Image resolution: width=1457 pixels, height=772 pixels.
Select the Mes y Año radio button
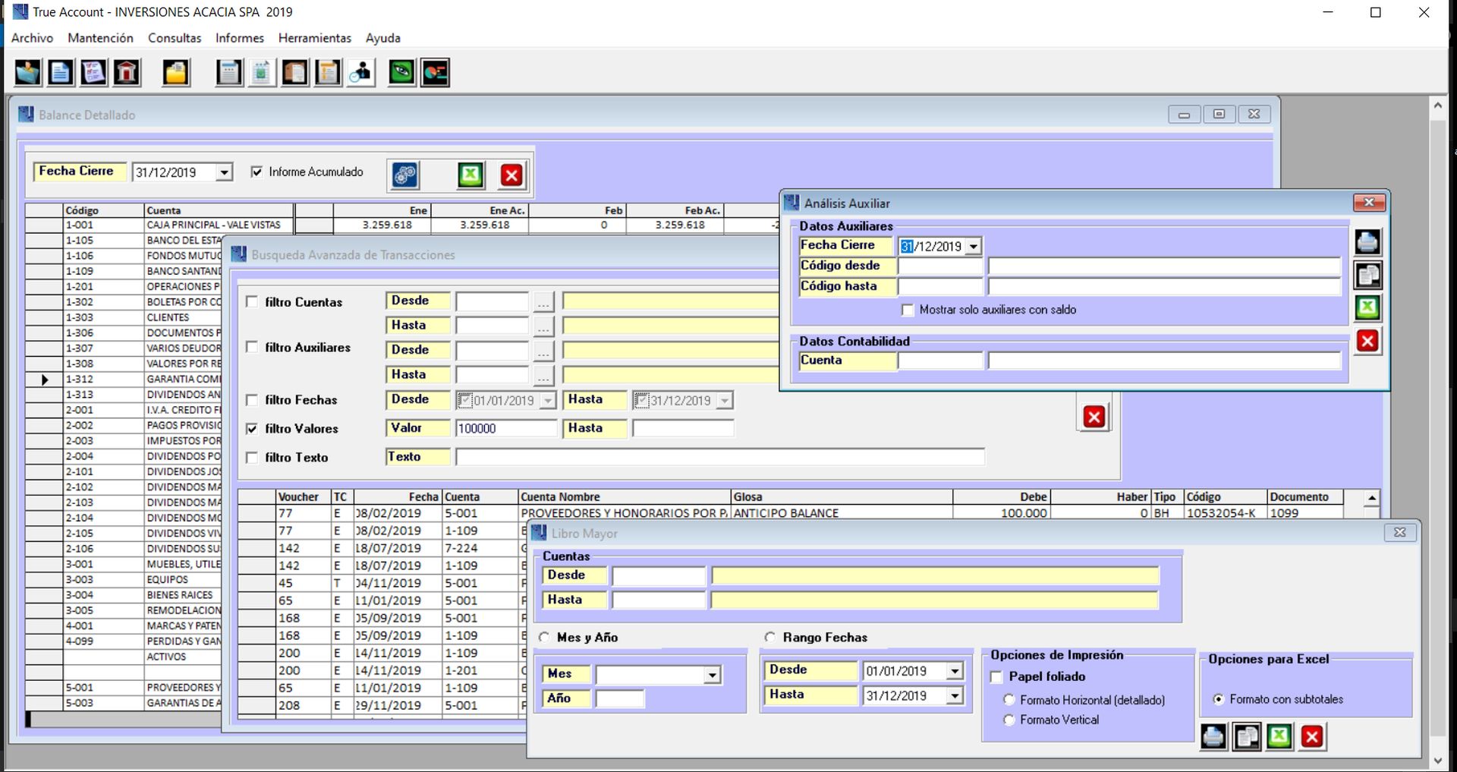coord(544,638)
